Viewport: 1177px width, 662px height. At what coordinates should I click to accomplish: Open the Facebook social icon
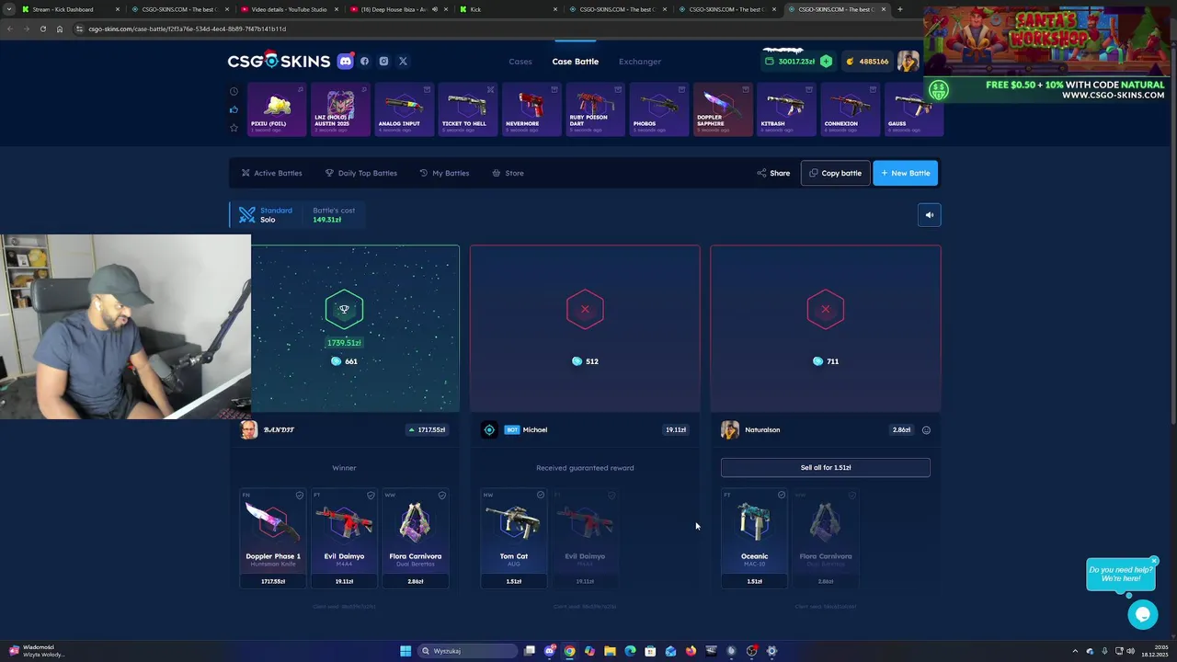point(364,62)
